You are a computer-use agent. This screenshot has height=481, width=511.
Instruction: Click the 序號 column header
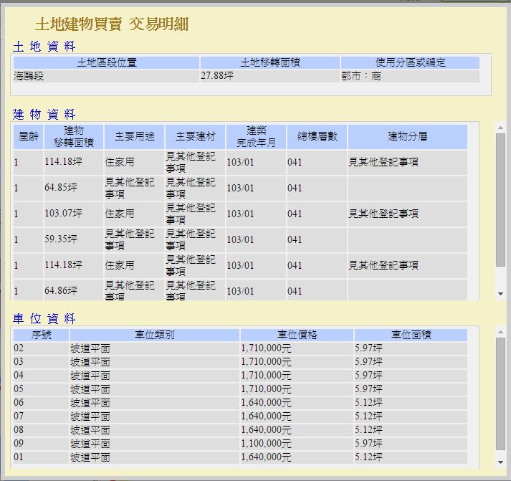(42, 335)
